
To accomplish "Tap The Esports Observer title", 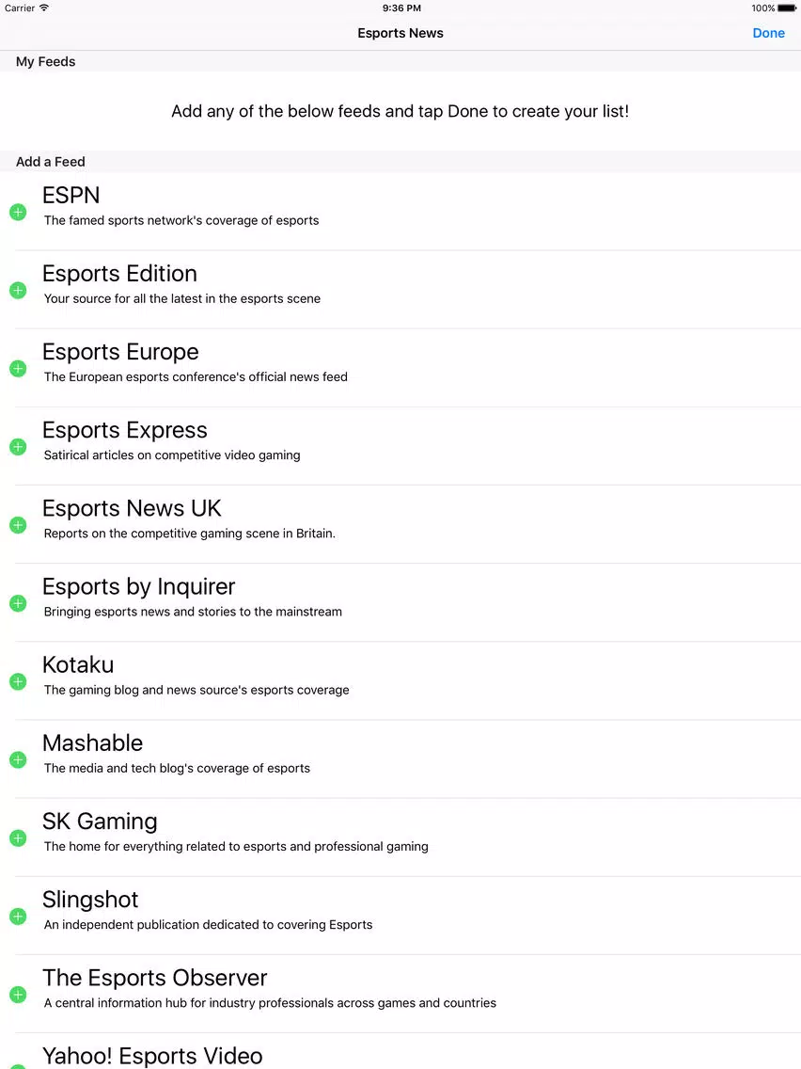I will click(x=155, y=978).
